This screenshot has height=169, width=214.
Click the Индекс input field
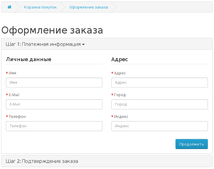[x=159, y=126]
